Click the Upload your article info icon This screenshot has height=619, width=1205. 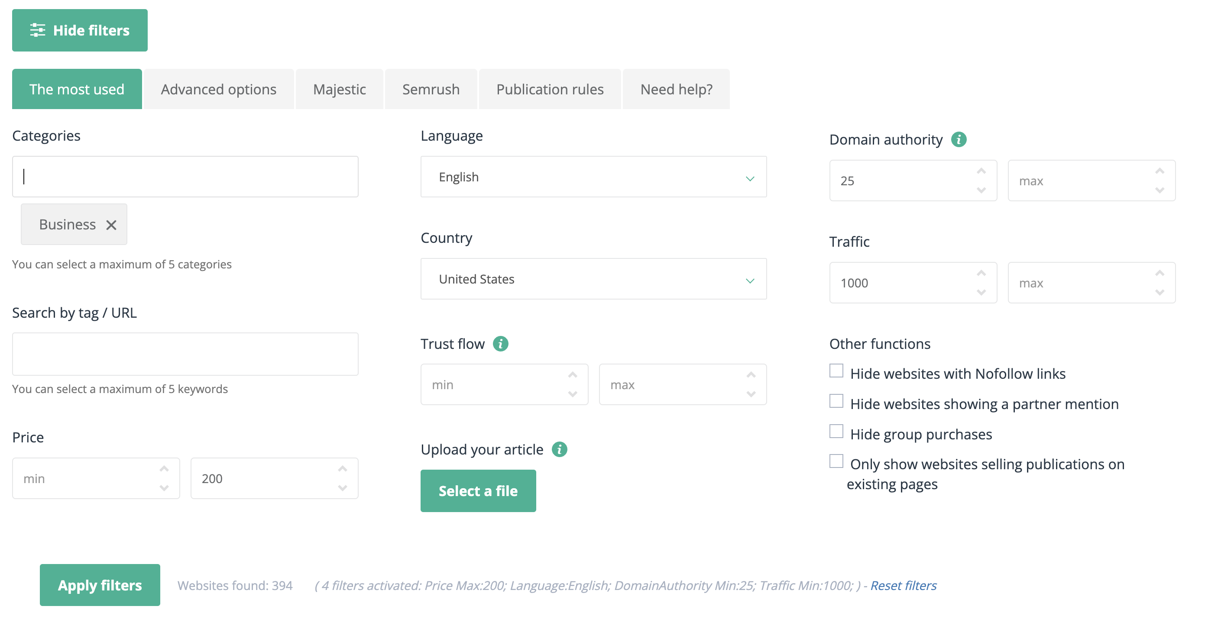point(559,449)
